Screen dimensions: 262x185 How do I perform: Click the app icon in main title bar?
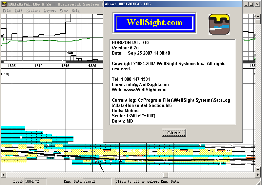pos(4,4)
